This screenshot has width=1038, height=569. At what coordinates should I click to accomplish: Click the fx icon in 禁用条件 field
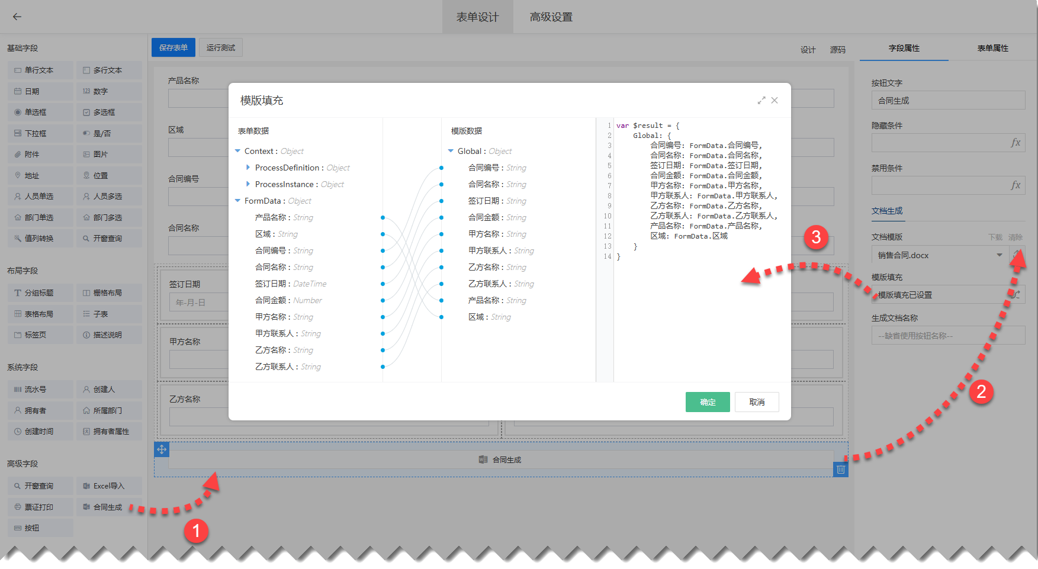click(x=1015, y=185)
